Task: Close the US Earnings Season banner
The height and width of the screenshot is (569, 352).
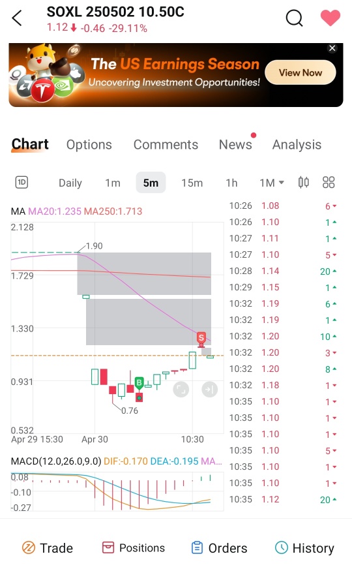Action: (332, 48)
